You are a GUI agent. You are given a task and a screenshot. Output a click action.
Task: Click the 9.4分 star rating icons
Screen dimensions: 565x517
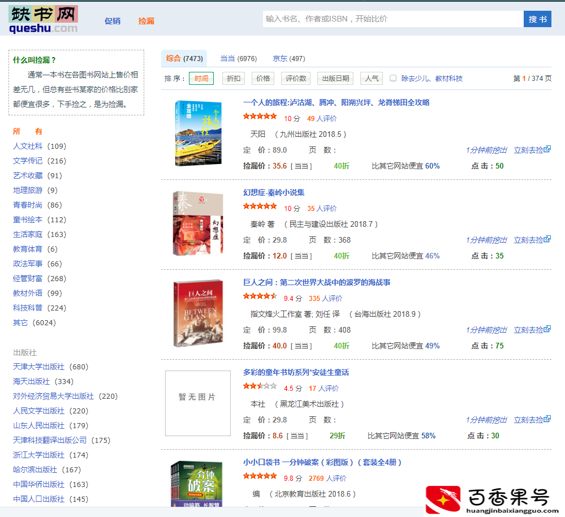[260, 296]
